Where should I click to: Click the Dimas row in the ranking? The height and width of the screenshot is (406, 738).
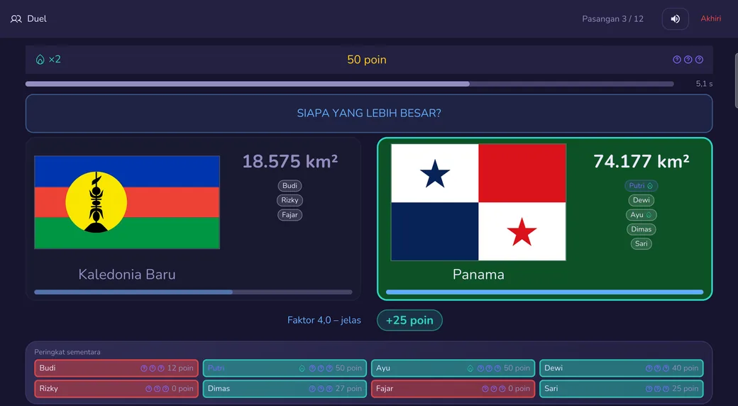point(285,388)
